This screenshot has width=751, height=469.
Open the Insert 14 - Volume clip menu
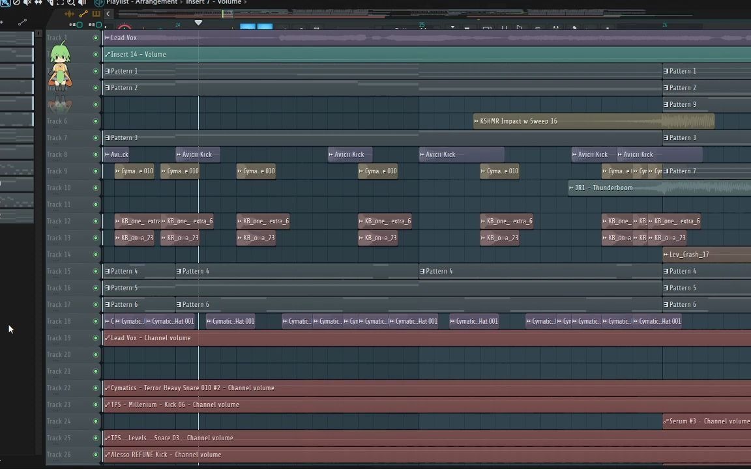tap(107, 55)
